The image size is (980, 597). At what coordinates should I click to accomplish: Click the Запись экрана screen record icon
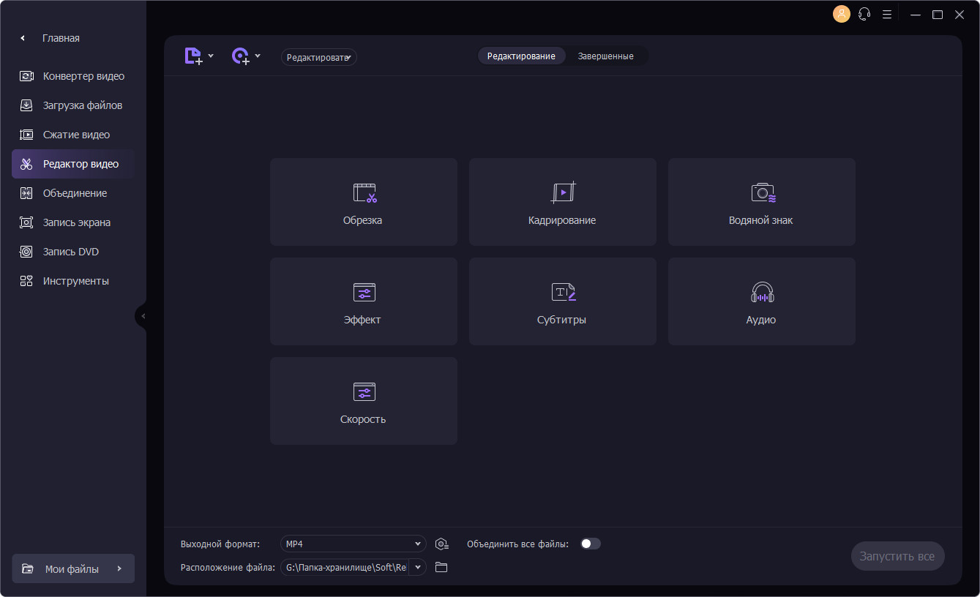(x=26, y=222)
